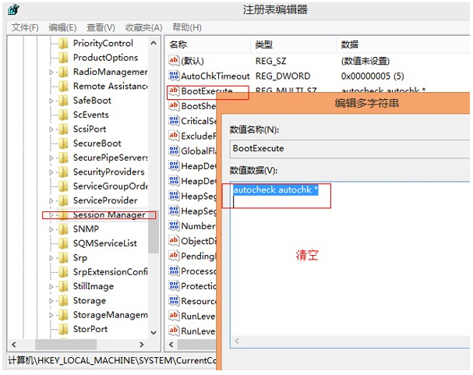The width and height of the screenshot is (473, 375).
Task: Select the SrpExtensionConfig folder icon
Action: coord(63,272)
